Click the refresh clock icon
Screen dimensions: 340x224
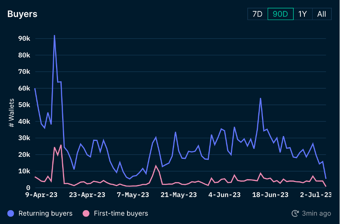click(x=295, y=213)
